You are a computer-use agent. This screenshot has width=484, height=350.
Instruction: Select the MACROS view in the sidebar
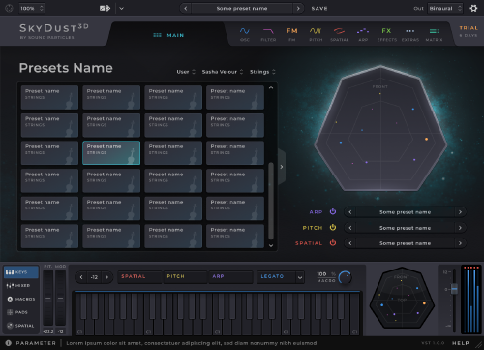[21, 299]
